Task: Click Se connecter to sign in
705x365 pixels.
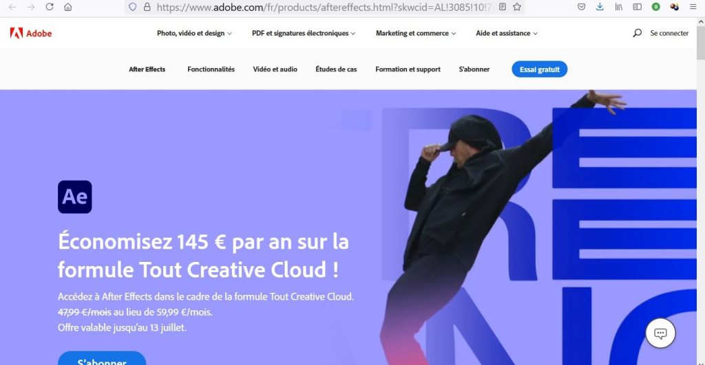Action: 669,33
